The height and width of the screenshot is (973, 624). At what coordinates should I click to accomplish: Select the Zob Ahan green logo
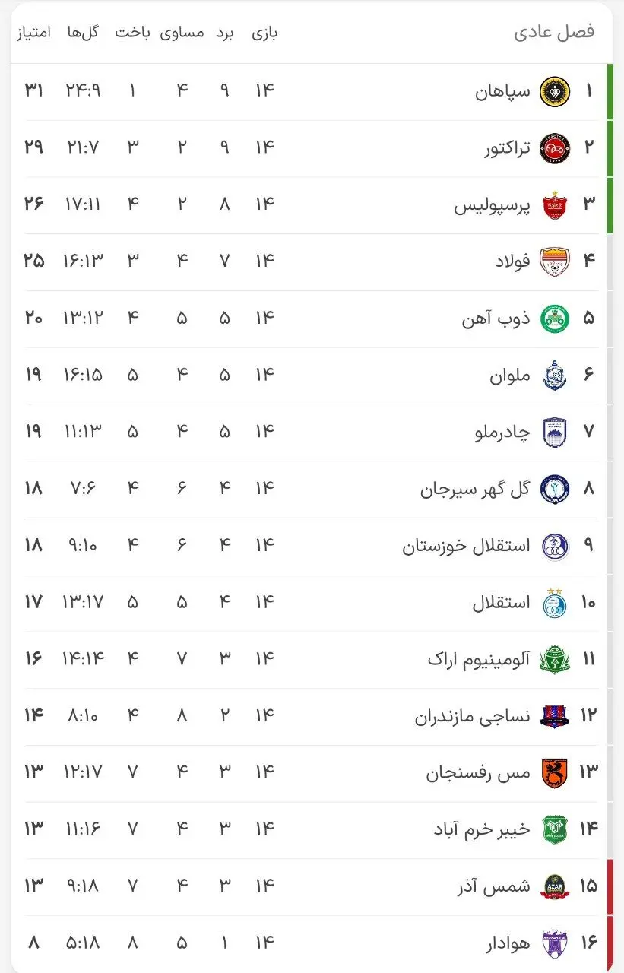coord(554,319)
